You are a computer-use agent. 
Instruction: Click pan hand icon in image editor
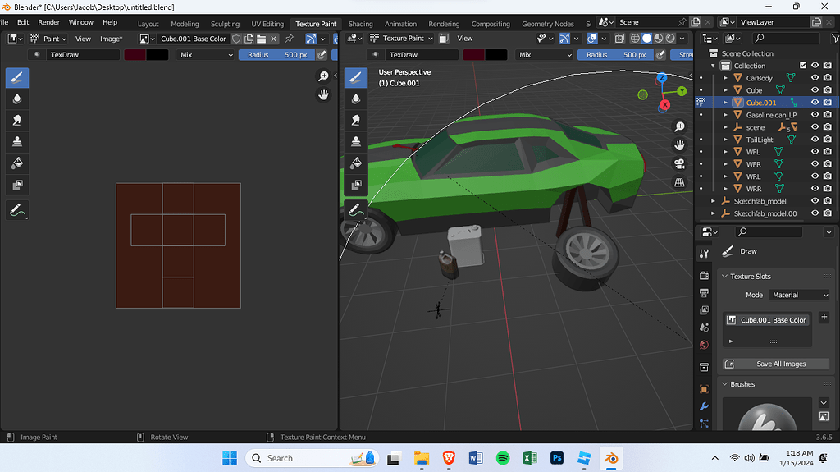[323, 95]
